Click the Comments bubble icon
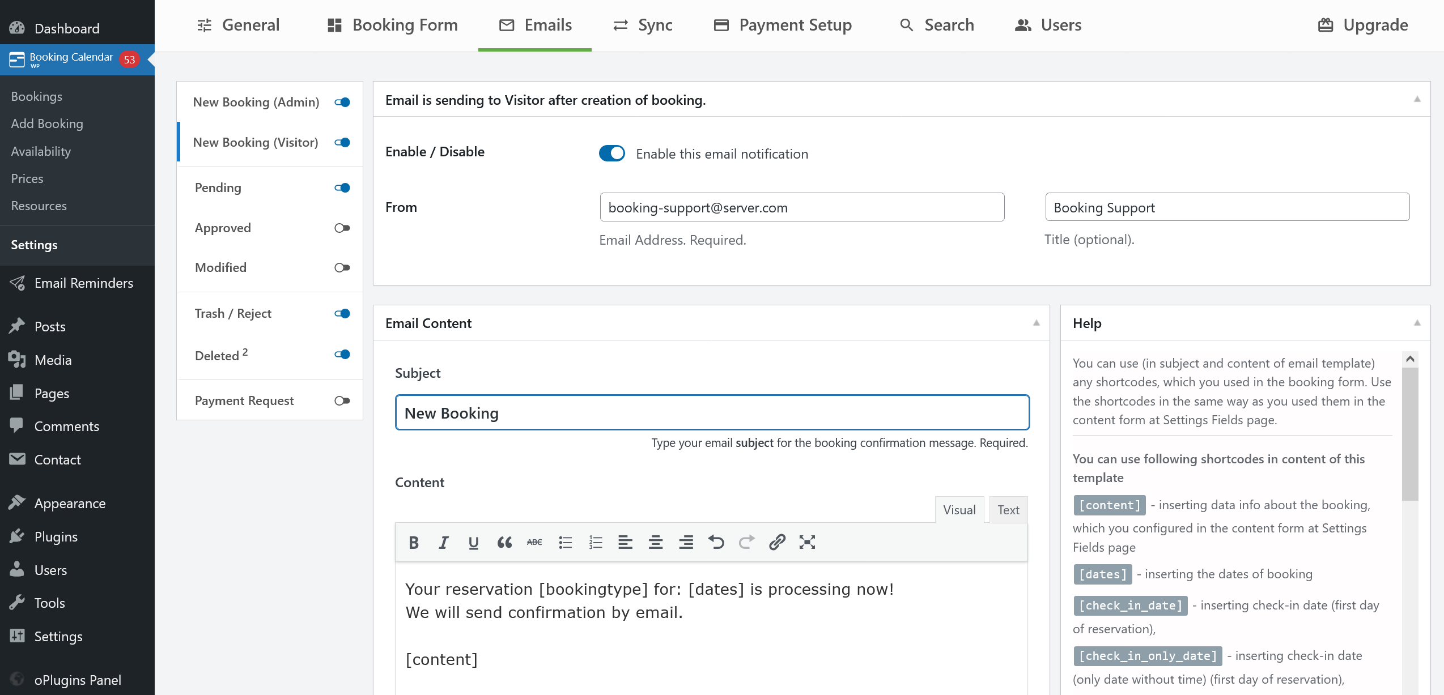Image resolution: width=1444 pixels, height=695 pixels. [17, 425]
